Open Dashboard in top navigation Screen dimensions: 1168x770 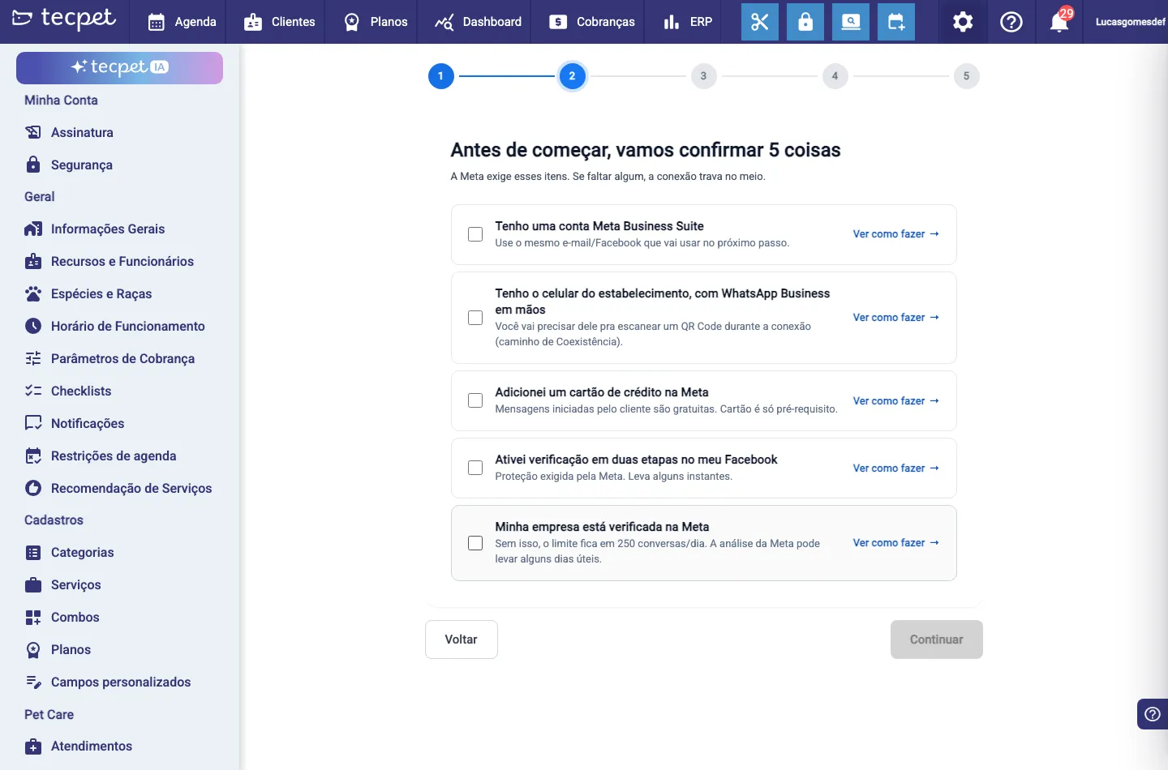pos(478,22)
